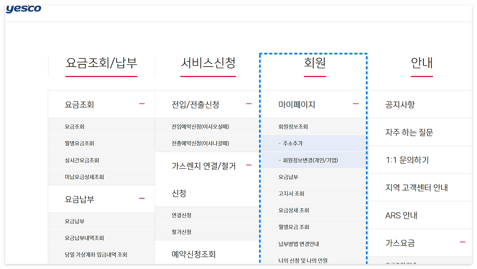The width and height of the screenshot is (477, 269).
Task: Open 나의 신청 및 나의 민원 link
Action: (303, 260)
